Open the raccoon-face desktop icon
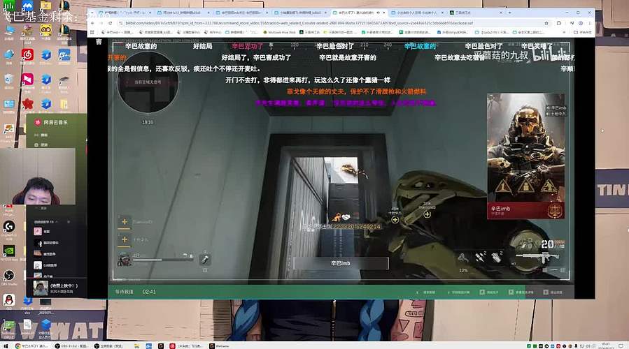629x349 pixels. pyautogui.click(x=45, y=31)
